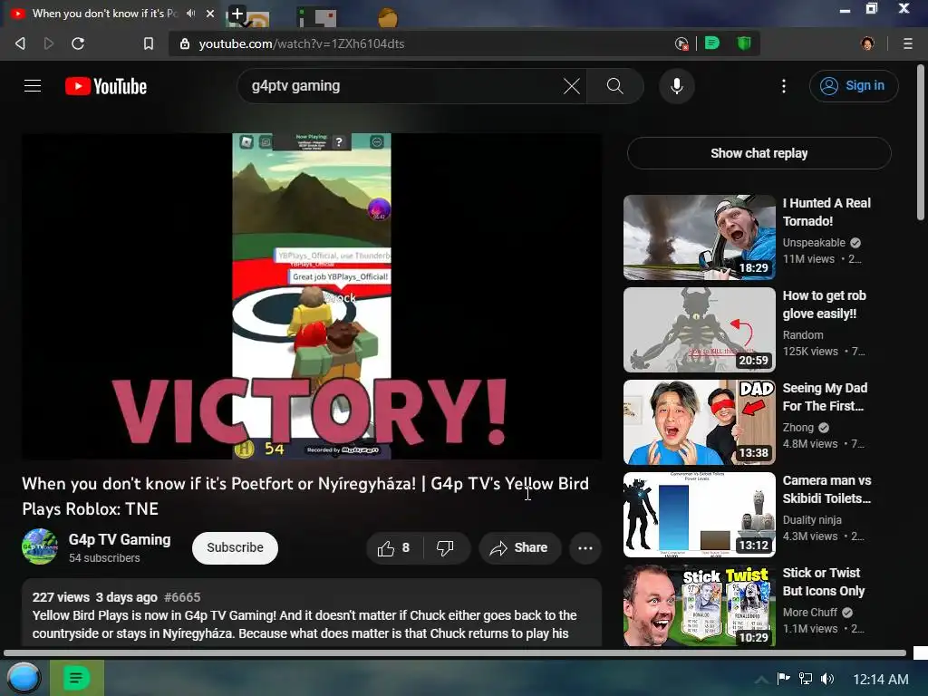
Task: Dislike the video with thumbs down
Action: point(445,548)
